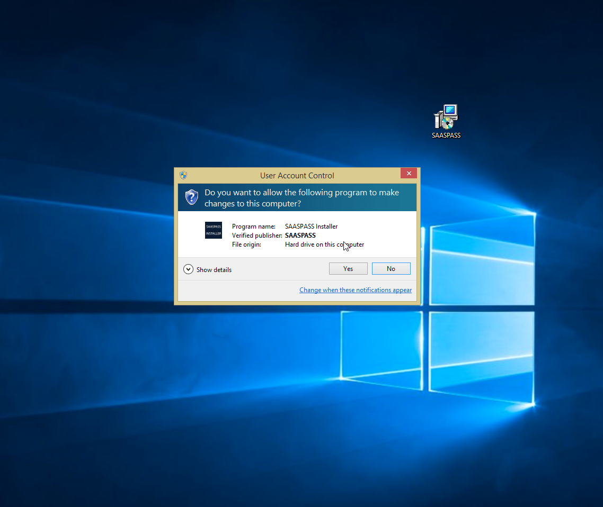This screenshot has width=603, height=507.
Task: Click the Hard drive on this computer text
Action: 324,245
